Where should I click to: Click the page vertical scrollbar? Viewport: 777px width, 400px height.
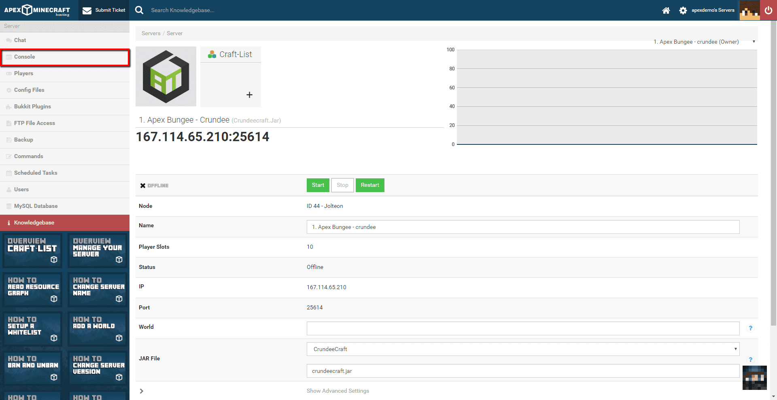tap(773, 174)
